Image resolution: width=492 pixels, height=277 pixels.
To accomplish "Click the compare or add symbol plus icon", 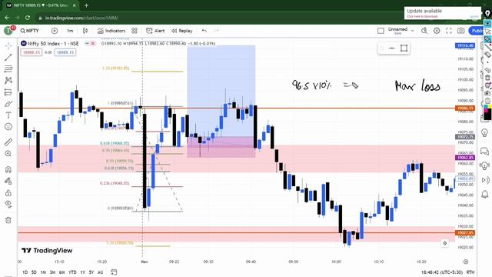I will (x=55, y=31).
